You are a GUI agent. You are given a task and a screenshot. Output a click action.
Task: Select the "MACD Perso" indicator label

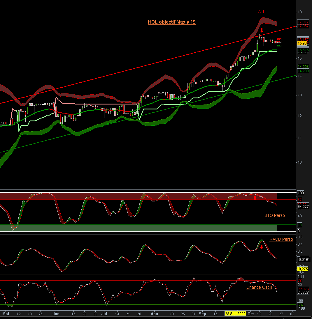point(281,240)
